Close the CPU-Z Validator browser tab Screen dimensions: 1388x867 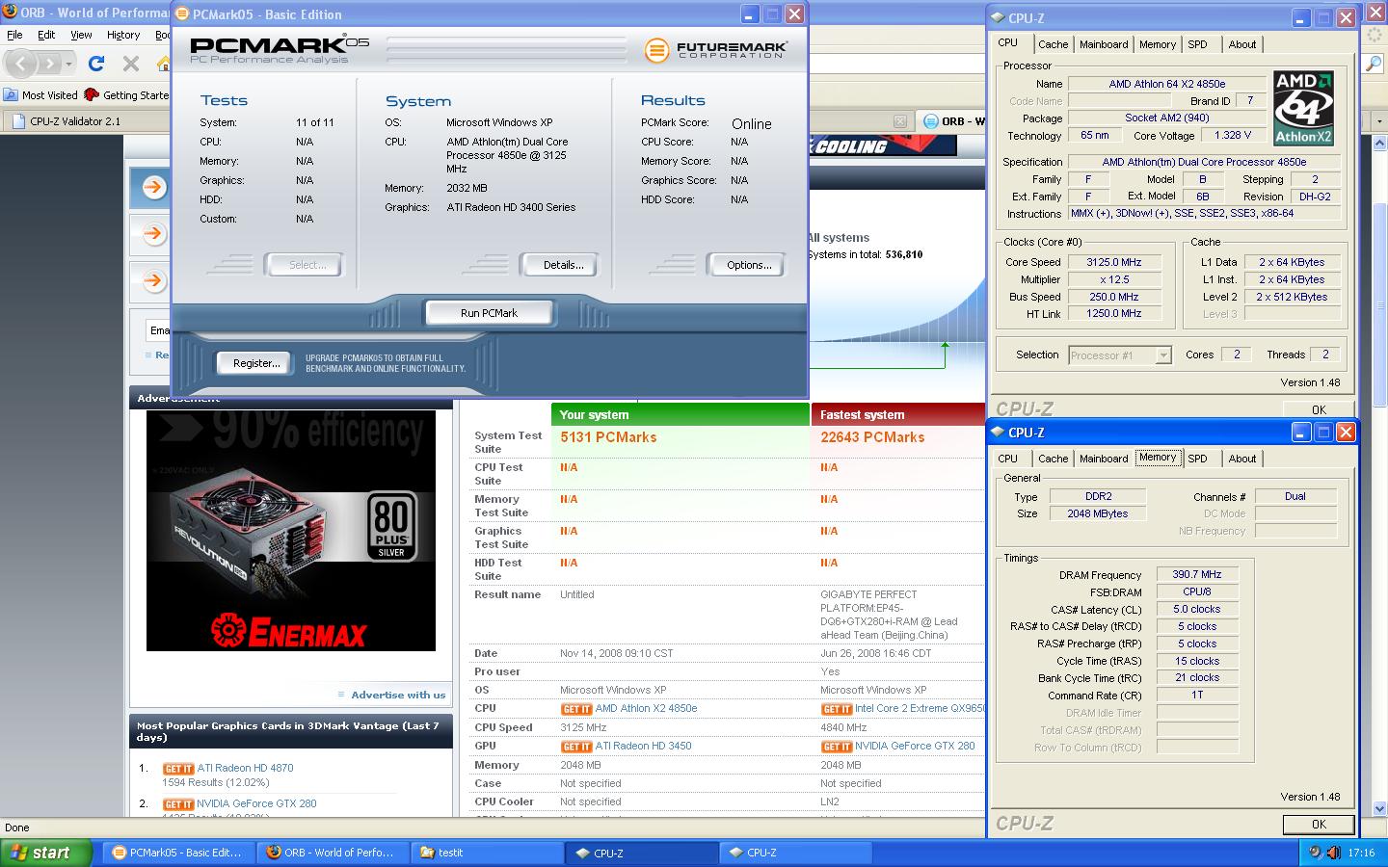click(899, 121)
